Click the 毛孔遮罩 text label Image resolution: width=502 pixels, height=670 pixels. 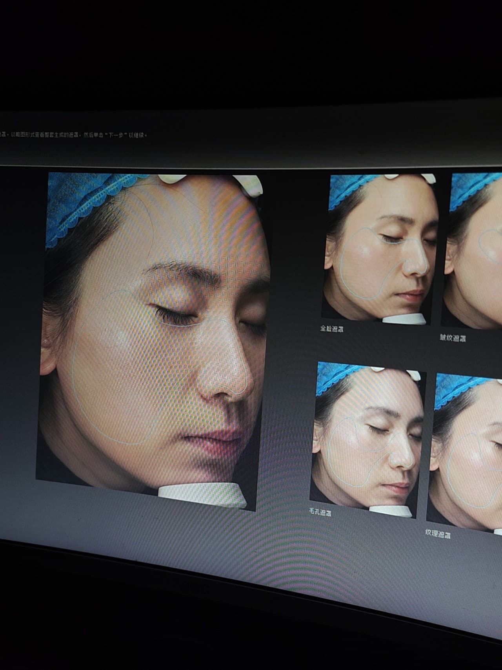pyautogui.click(x=320, y=512)
